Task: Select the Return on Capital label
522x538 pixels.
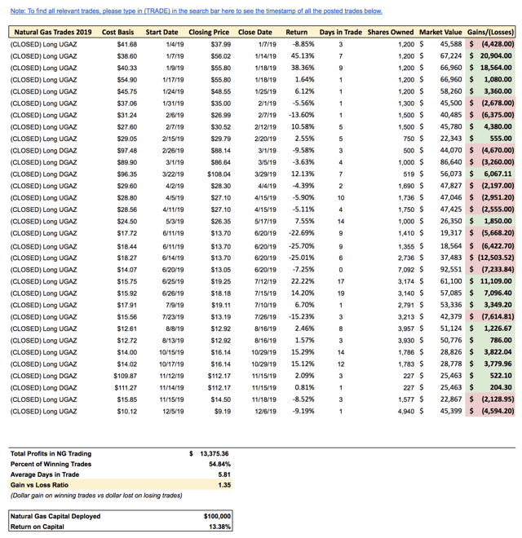Action: coord(37,527)
